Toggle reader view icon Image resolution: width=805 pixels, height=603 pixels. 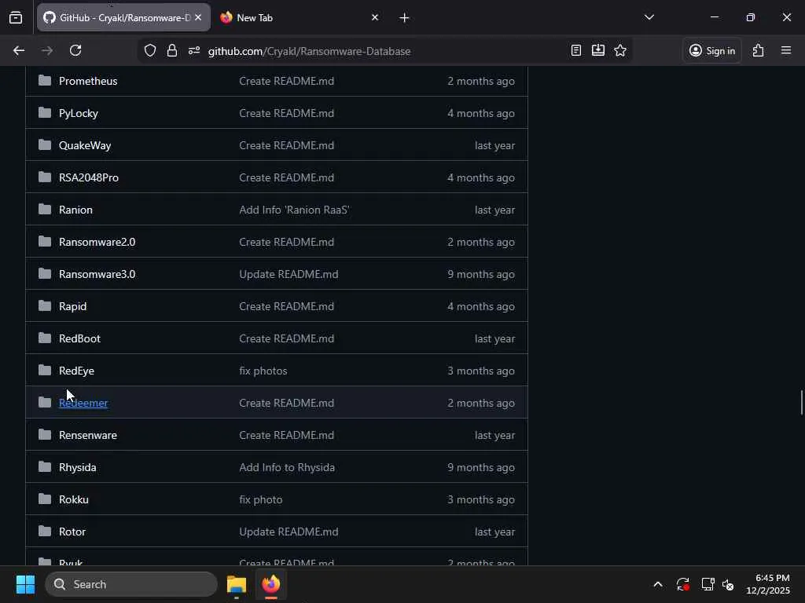pyautogui.click(x=576, y=50)
